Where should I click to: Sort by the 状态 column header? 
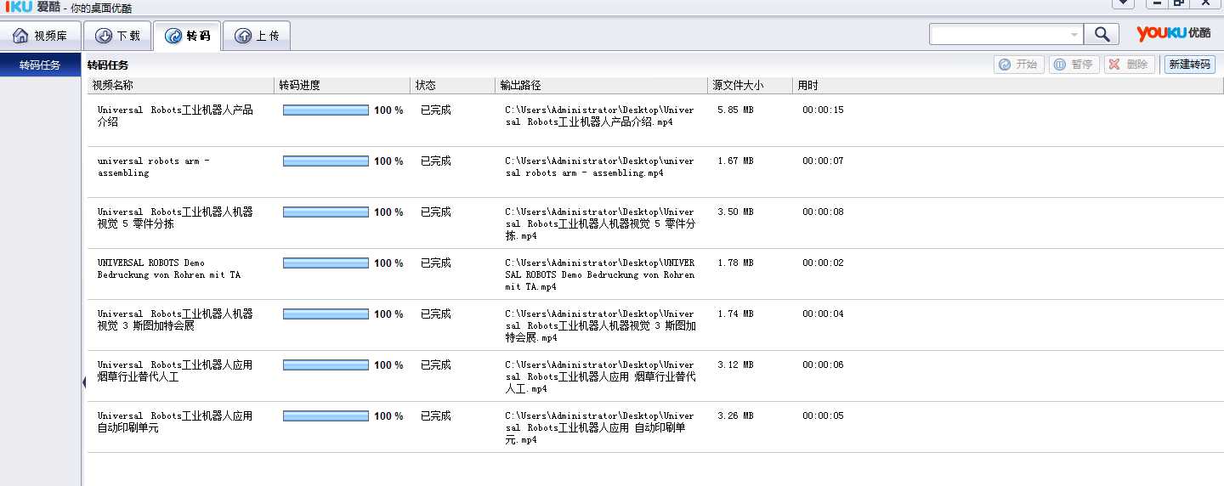click(x=453, y=85)
